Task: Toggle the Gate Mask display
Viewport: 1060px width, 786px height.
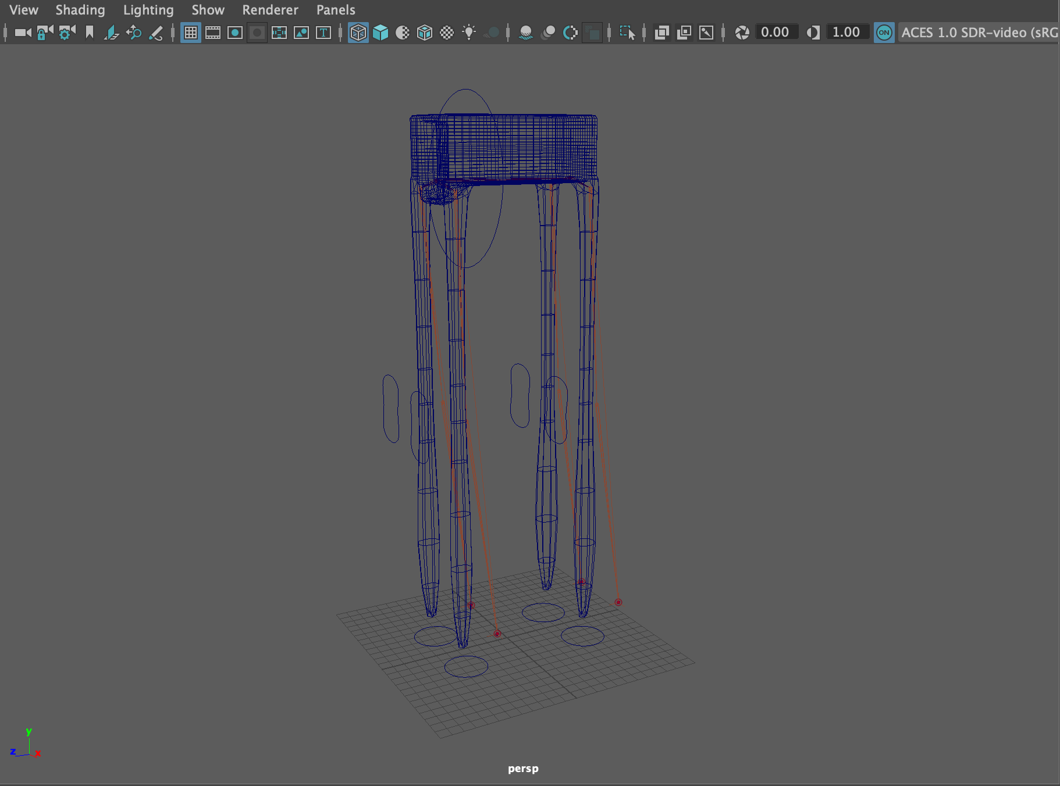Action: click(257, 33)
